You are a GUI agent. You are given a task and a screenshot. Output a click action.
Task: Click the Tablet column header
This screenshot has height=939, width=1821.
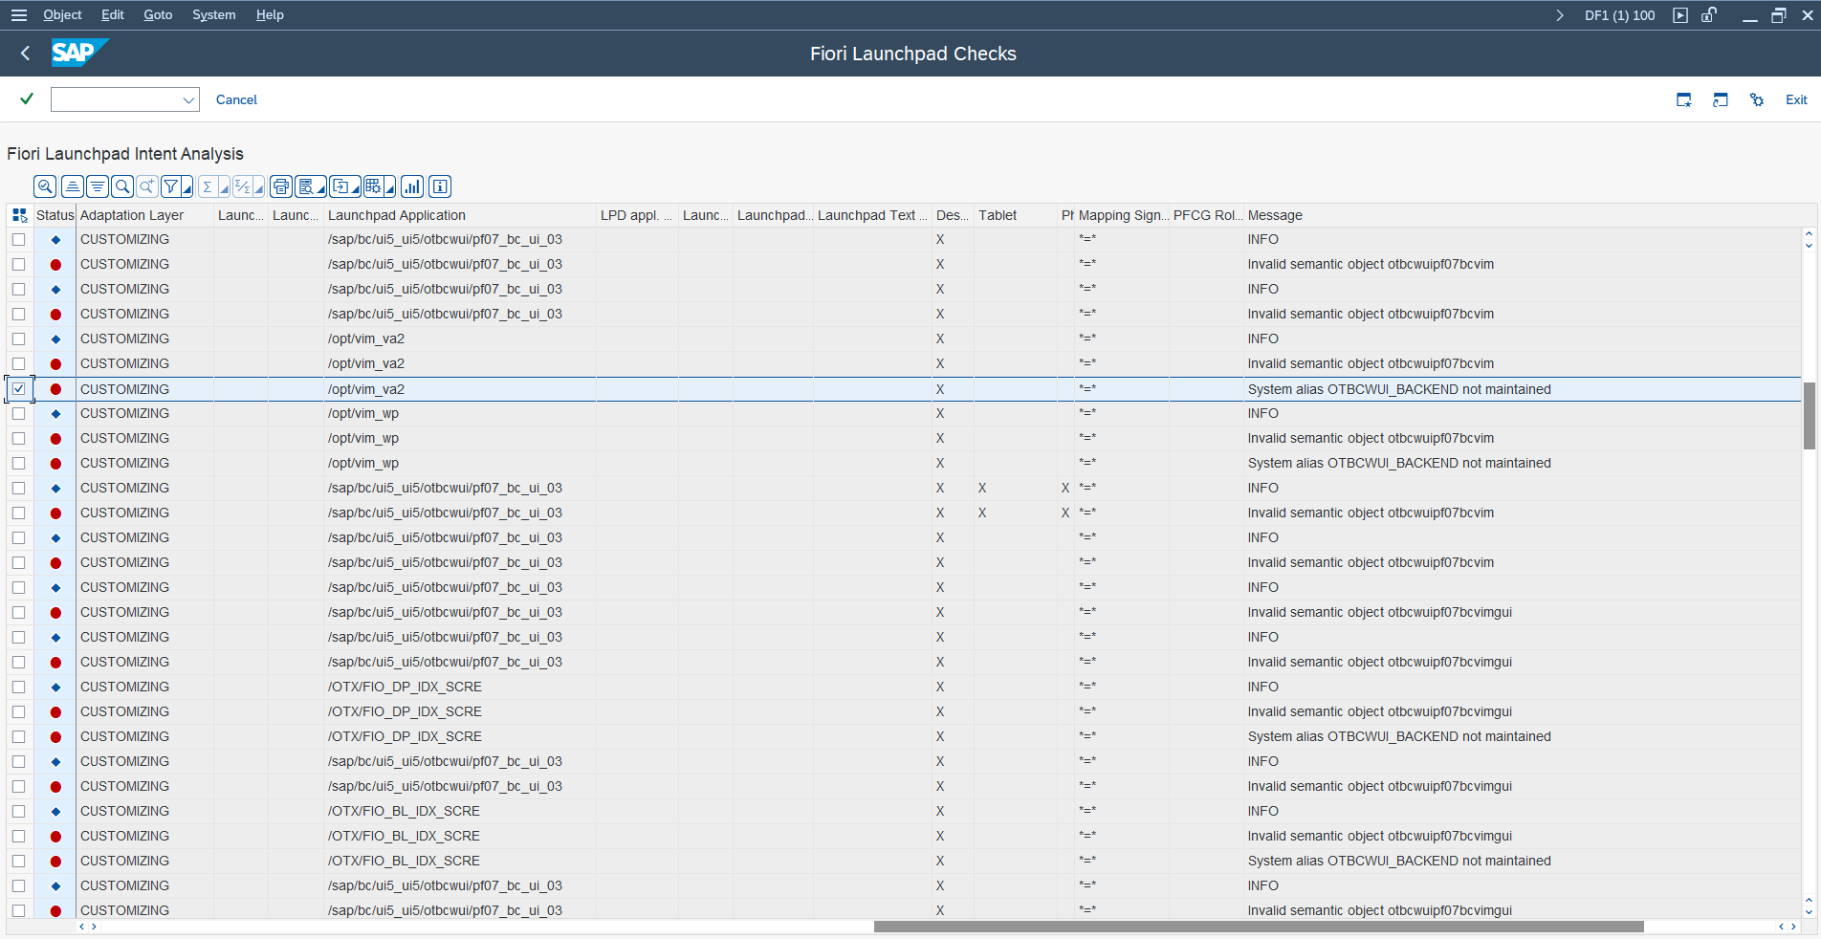point(1016,215)
